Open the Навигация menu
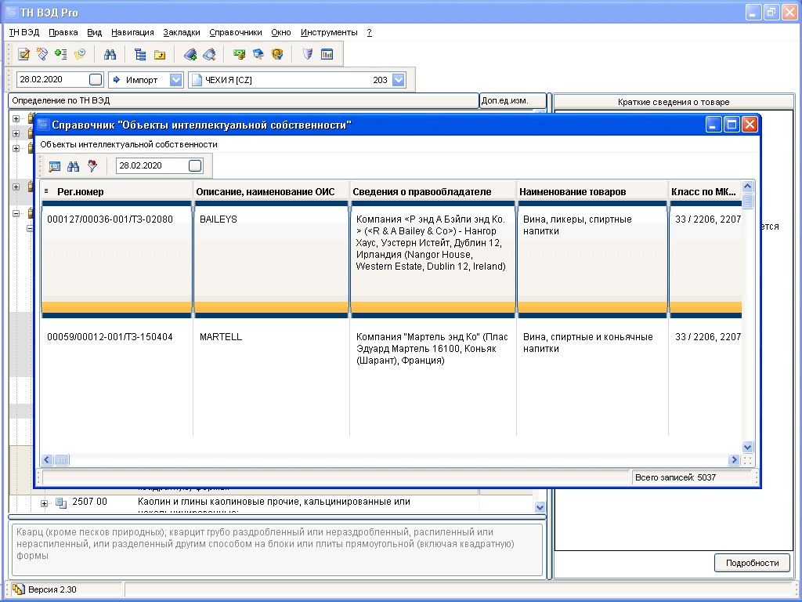 point(132,32)
